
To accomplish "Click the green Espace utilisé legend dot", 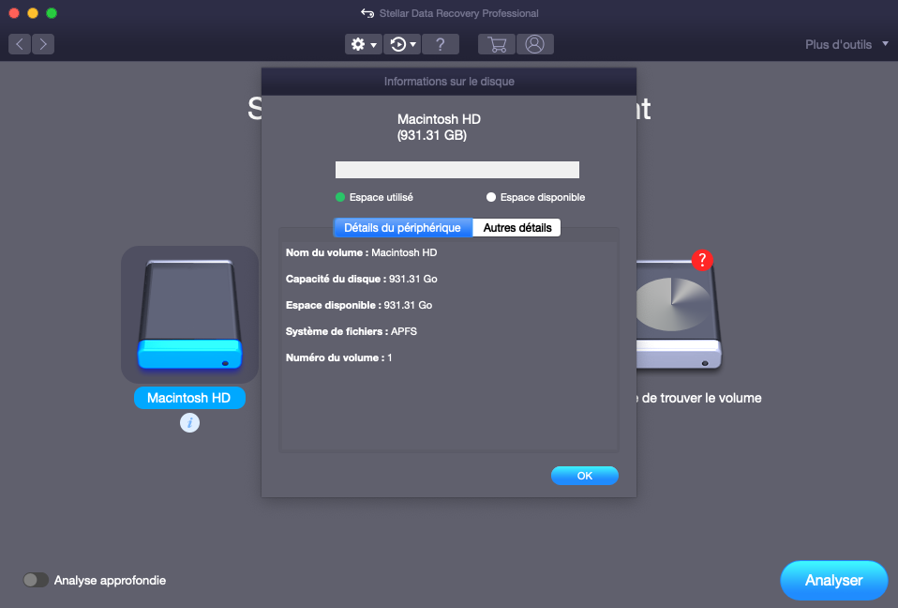I will coord(340,197).
